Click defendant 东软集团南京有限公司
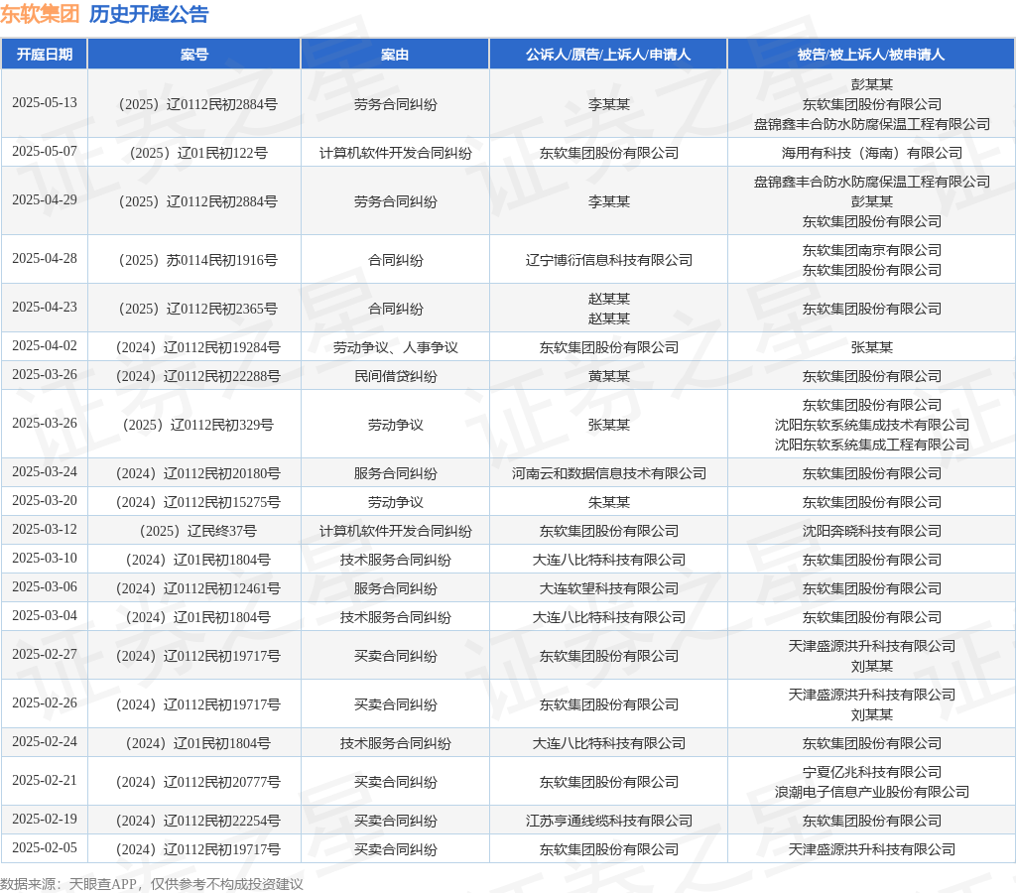 pos(871,250)
